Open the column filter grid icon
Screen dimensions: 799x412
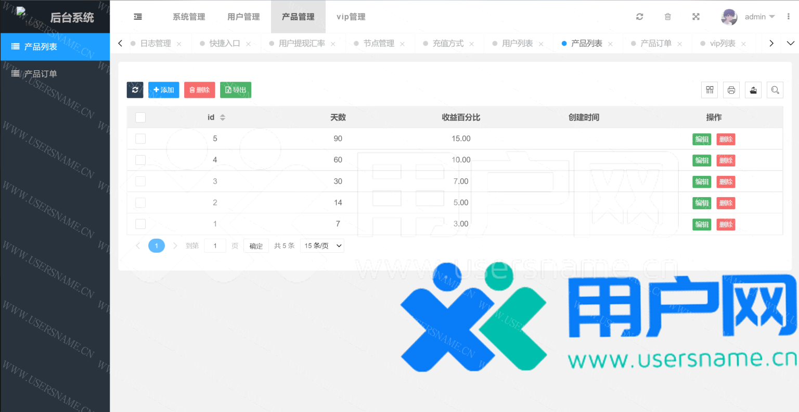pyautogui.click(x=710, y=90)
